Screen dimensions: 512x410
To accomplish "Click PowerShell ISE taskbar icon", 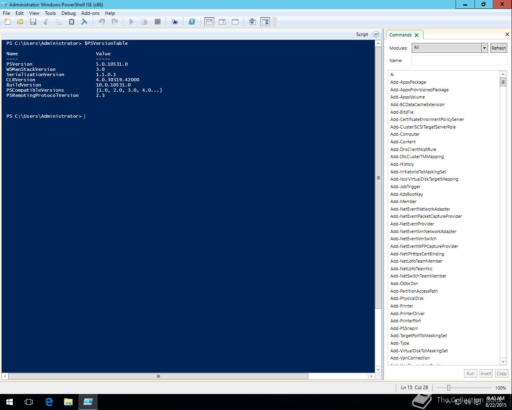I will (x=88, y=402).
